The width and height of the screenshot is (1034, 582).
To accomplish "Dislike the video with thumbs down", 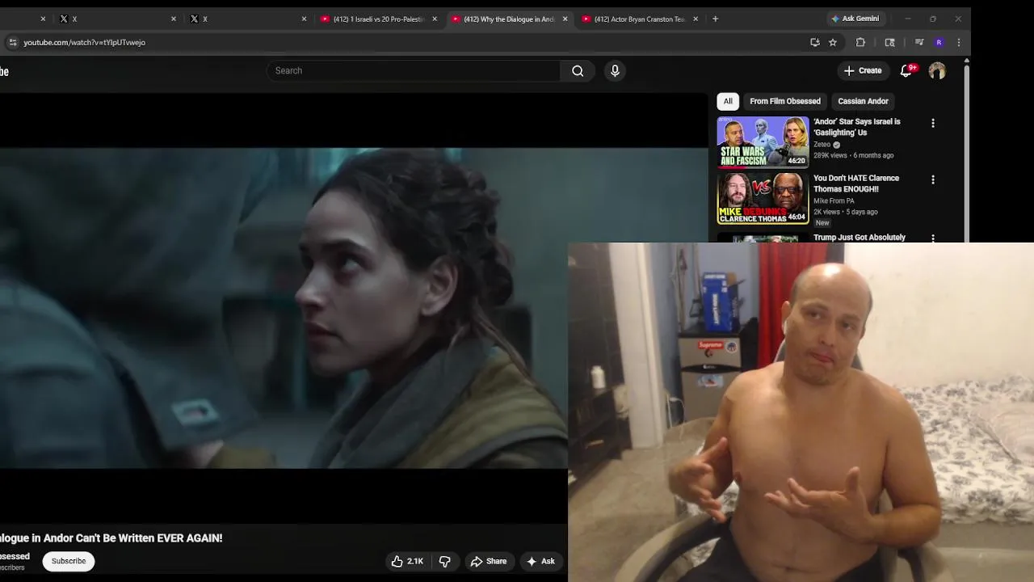I will click(444, 561).
